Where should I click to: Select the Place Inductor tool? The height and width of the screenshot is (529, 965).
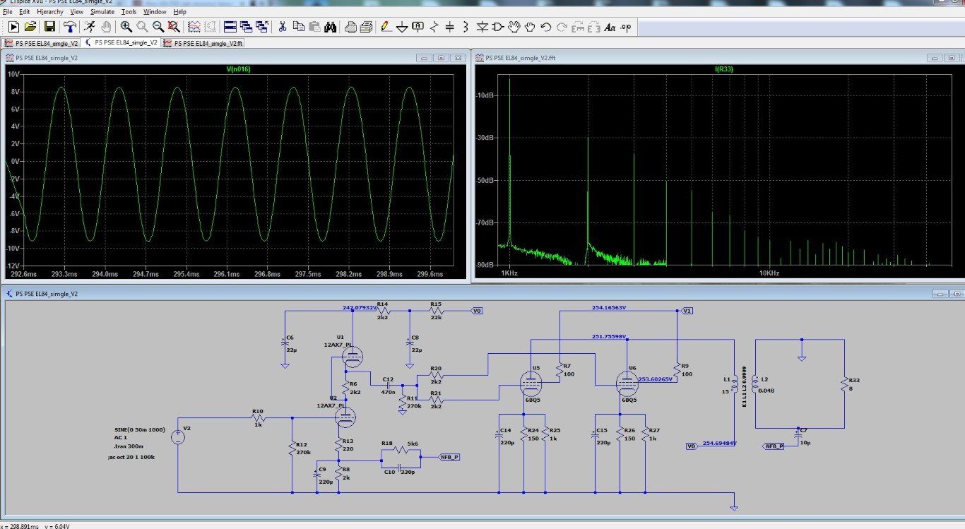466,27
